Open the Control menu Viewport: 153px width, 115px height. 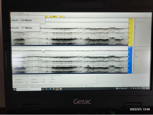[x=24, y=15]
